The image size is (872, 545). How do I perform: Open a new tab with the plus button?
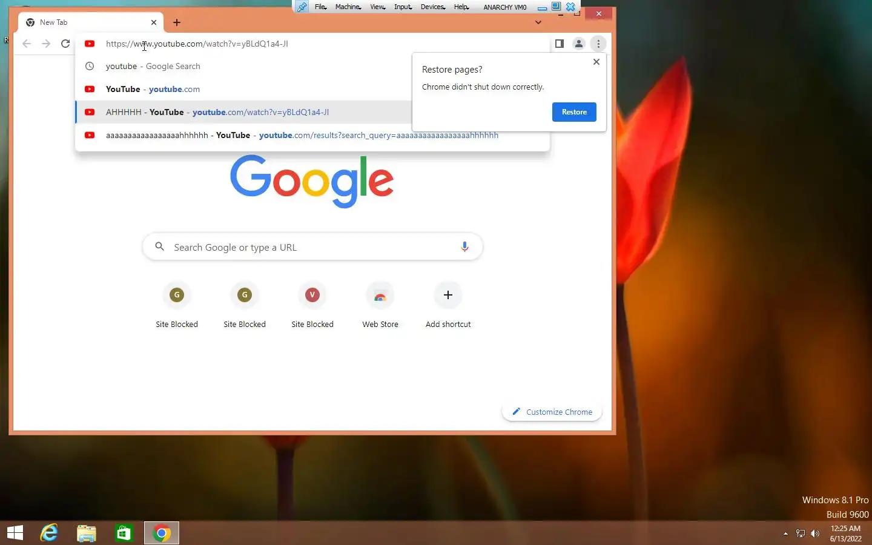[177, 22]
